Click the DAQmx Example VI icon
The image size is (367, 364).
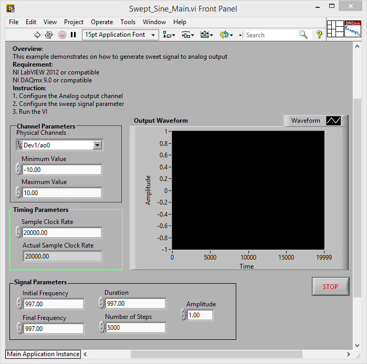(x=353, y=29)
